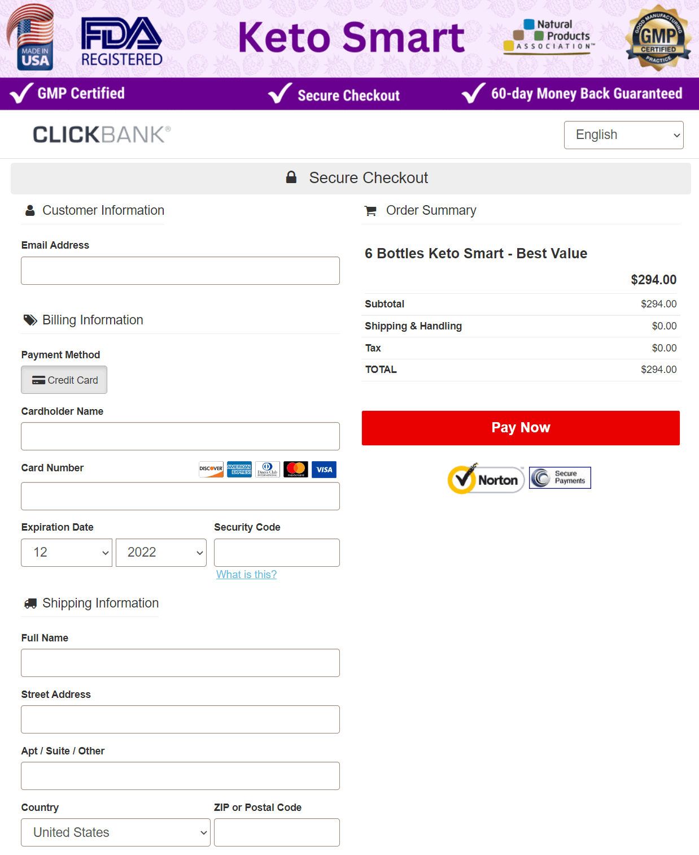Screen dimensions: 699x855
Task: Click the Secure Payments badge
Action: pos(560,478)
